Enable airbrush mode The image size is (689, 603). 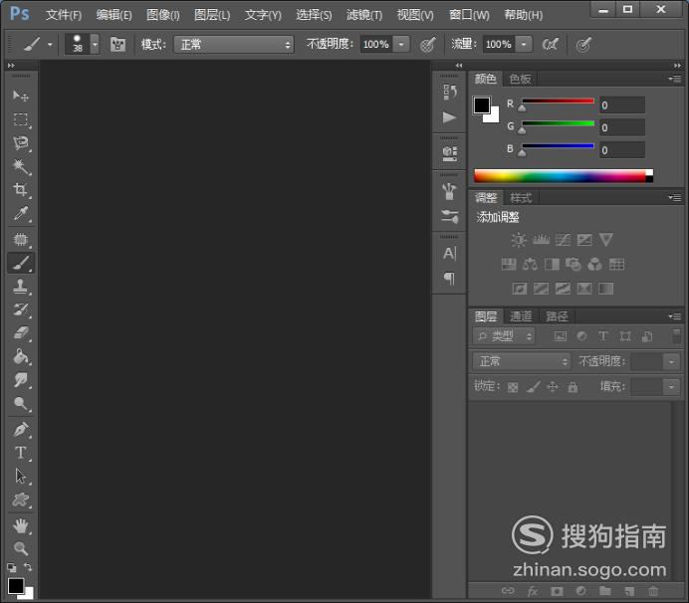tap(551, 45)
